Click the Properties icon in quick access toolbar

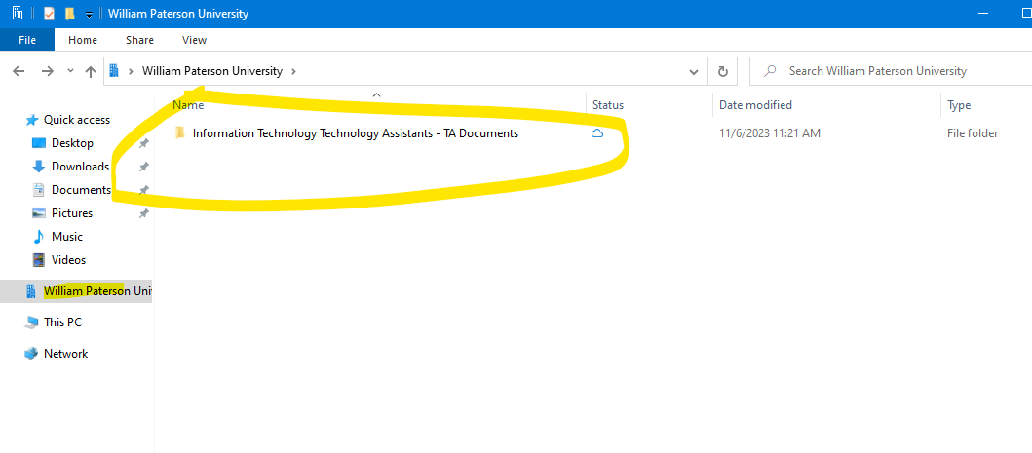coord(49,14)
